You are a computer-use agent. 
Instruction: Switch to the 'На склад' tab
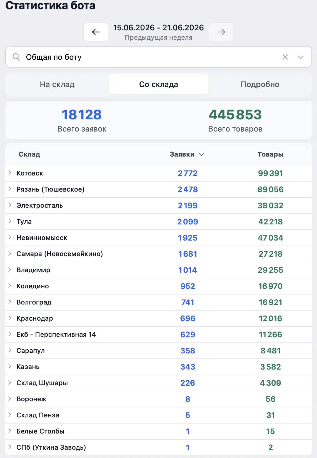click(x=57, y=84)
